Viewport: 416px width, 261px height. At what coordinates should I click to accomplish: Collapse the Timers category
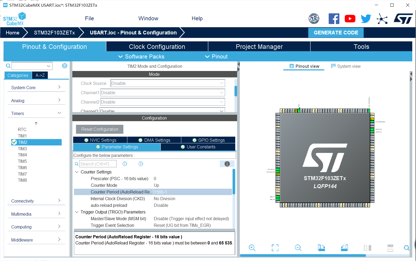tap(36, 113)
